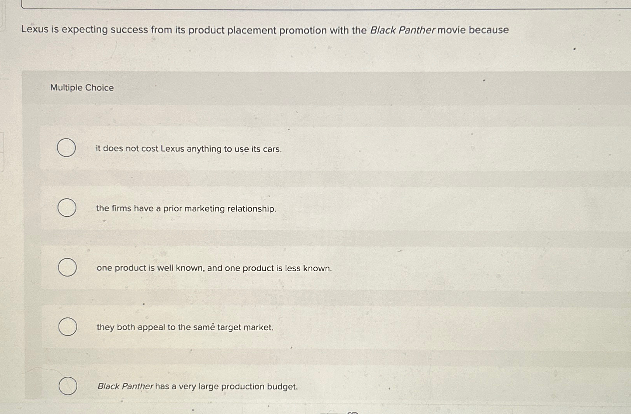Click the word 'Lexus' in first answer option
The height and width of the screenshot is (414, 631).
172,149
